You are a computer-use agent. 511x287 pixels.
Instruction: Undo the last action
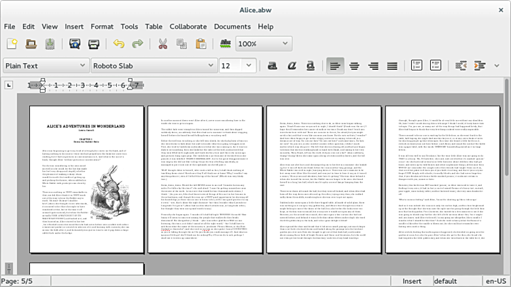(x=119, y=44)
